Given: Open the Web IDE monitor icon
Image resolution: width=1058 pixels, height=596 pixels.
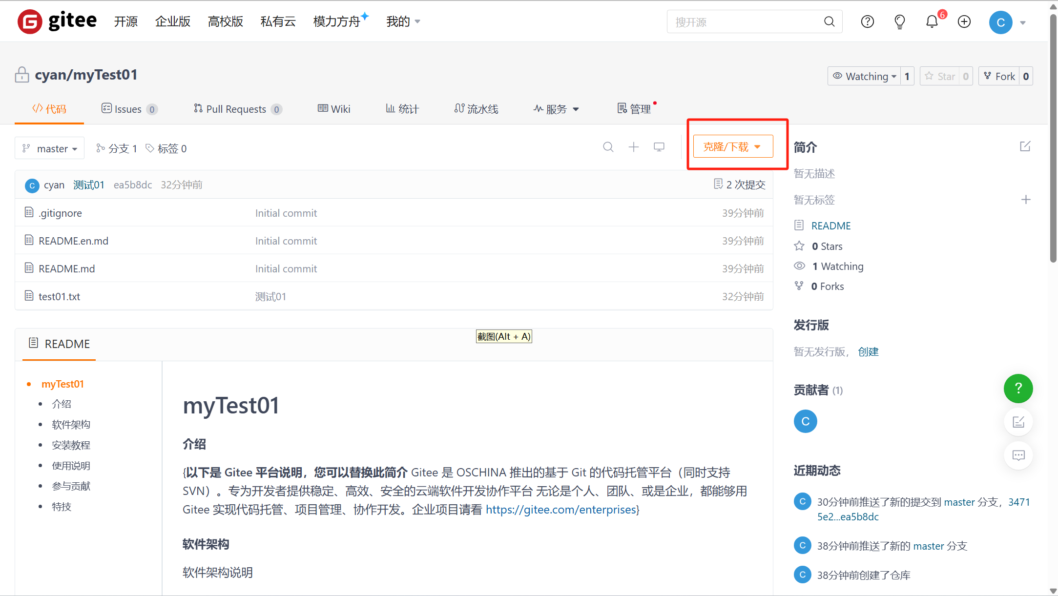Looking at the screenshot, I should (x=659, y=147).
